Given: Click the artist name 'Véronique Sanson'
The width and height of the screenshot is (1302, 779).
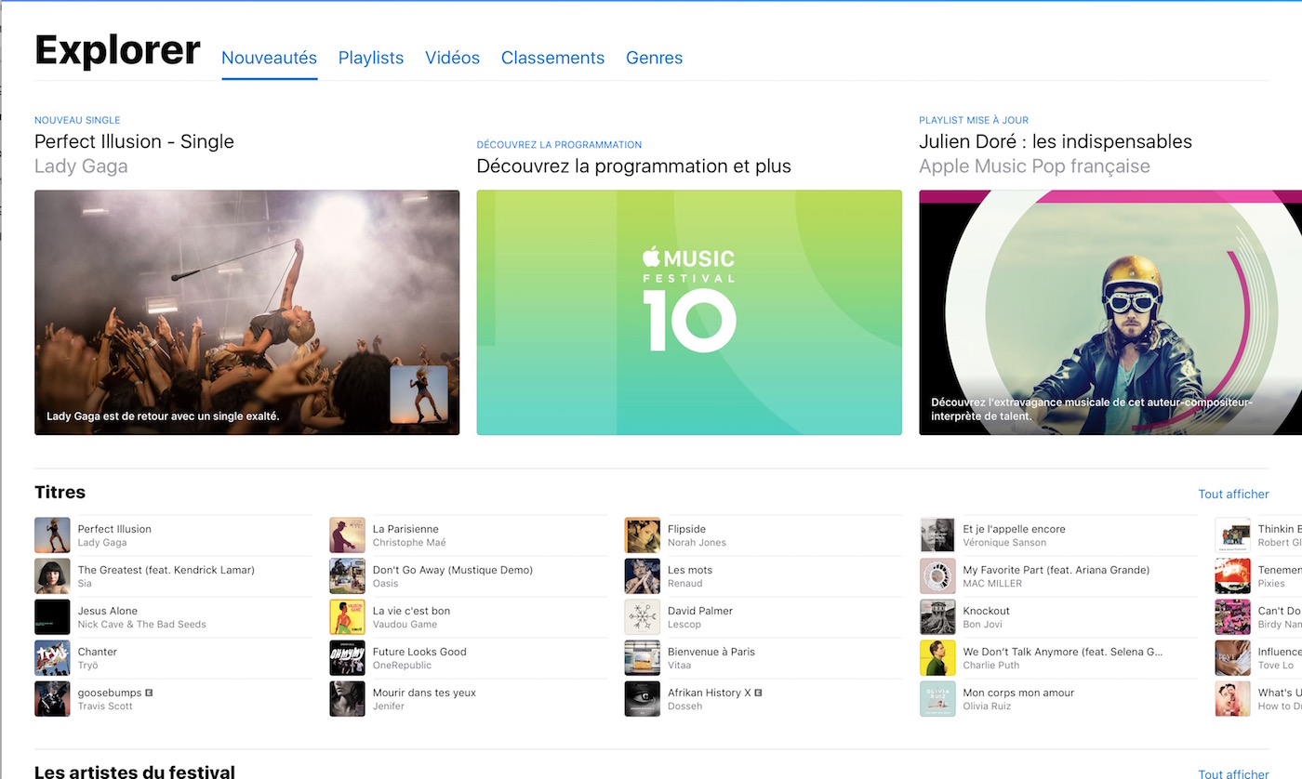Looking at the screenshot, I should click(1004, 543).
